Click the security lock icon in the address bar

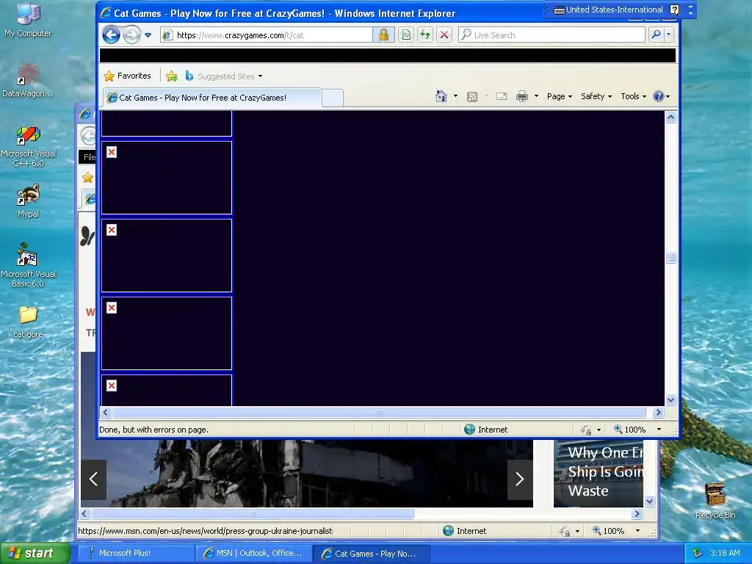coord(383,35)
